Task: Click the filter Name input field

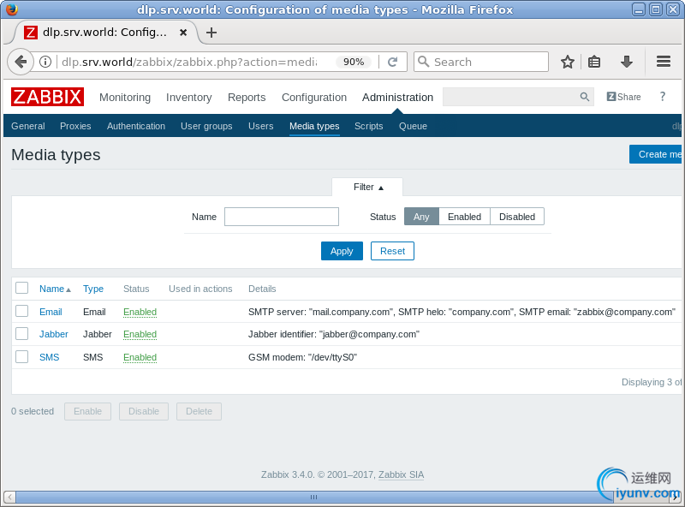Action: 282,217
